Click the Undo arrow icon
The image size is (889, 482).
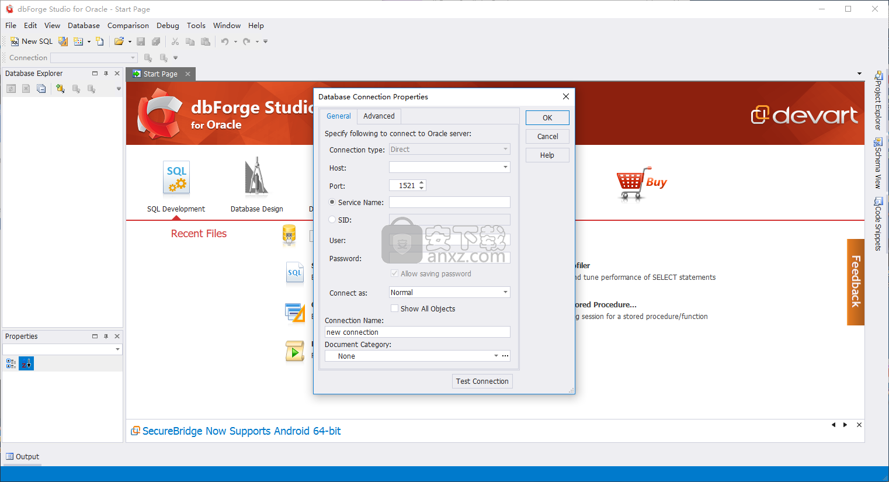tap(225, 41)
